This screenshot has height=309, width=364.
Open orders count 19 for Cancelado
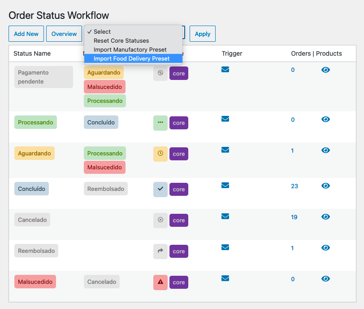click(x=294, y=217)
